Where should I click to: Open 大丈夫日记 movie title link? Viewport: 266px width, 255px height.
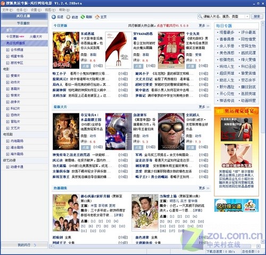click(x=144, y=79)
